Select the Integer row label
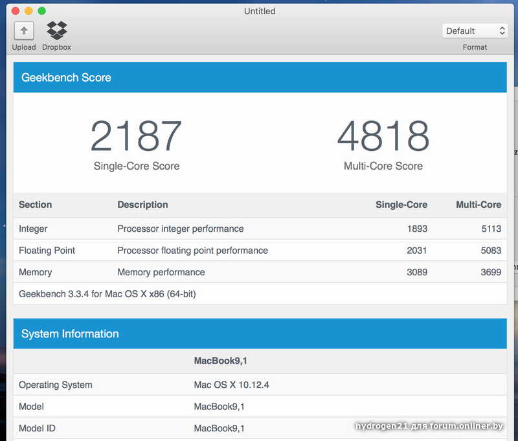Viewport: 518px width, 441px height. [x=33, y=229]
